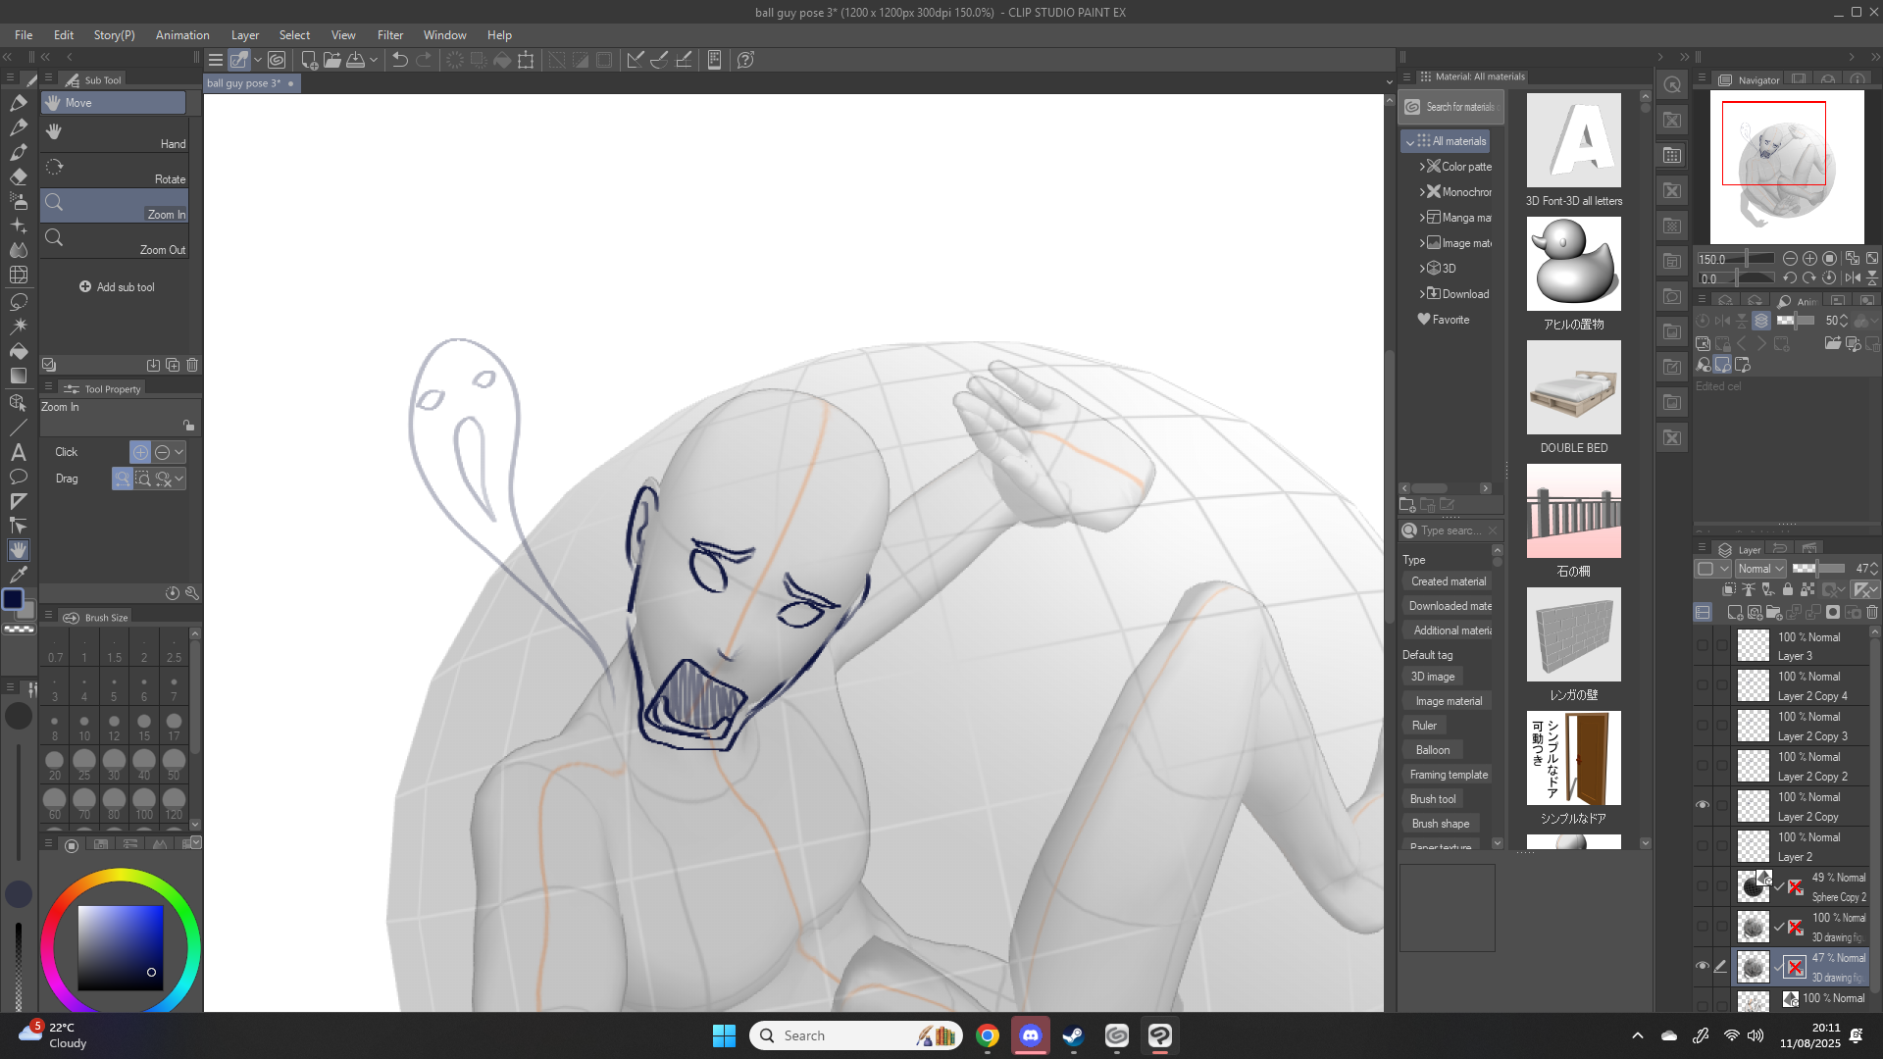The height and width of the screenshot is (1059, 1883).
Task: Show Layer 2 Copy 4 visibility
Action: [x=1703, y=685]
